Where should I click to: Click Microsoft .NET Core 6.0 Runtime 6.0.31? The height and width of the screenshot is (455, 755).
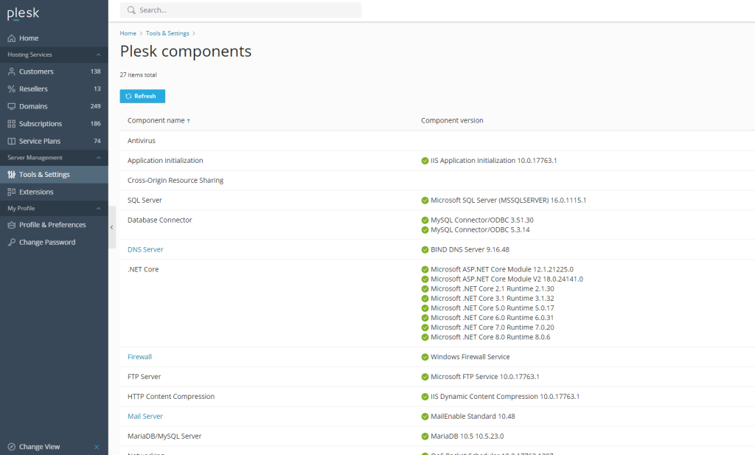(x=492, y=318)
